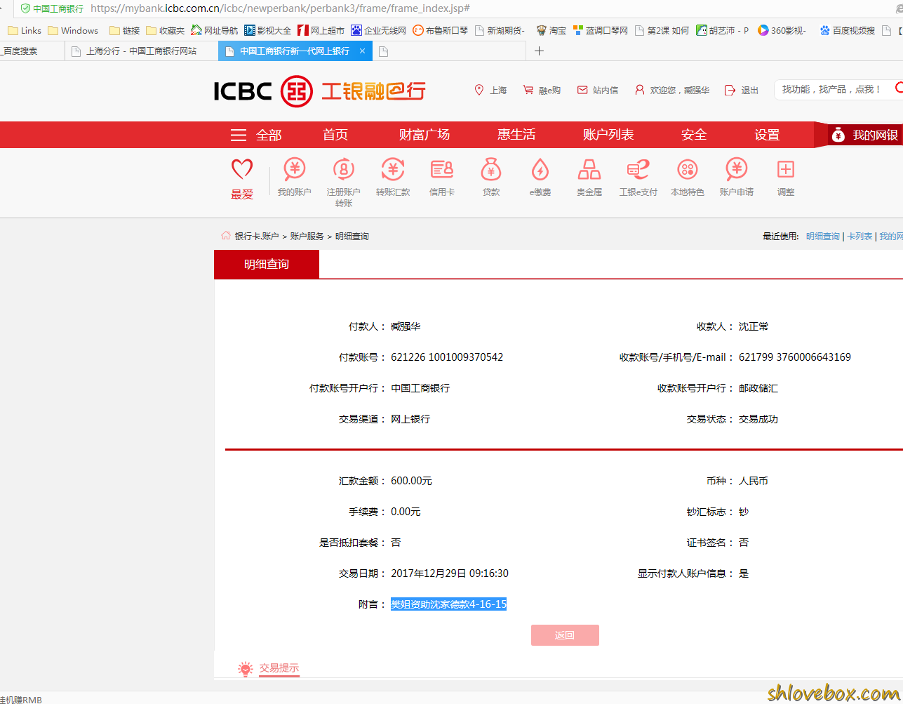Open the 贷款 money bag icon
The image size is (903, 704).
tap(491, 170)
